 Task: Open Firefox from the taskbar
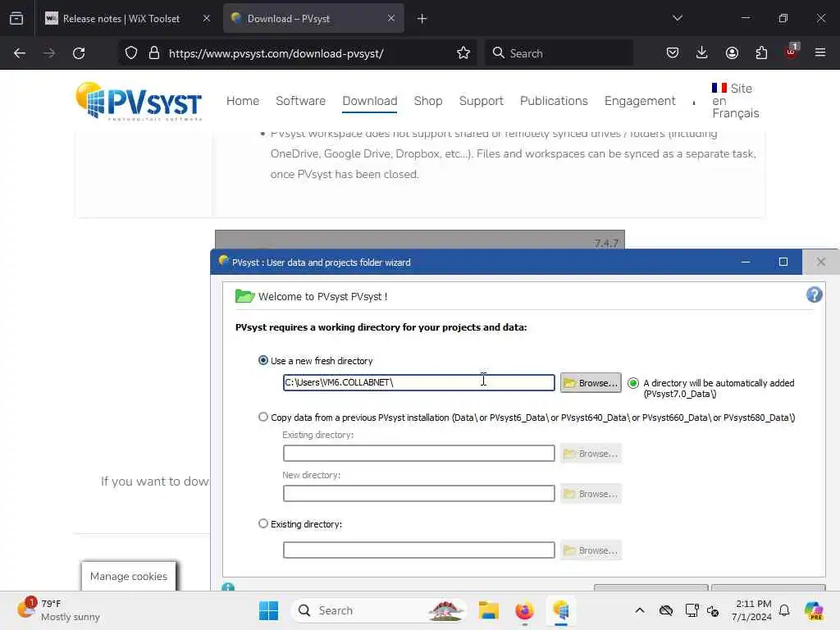coord(524,610)
